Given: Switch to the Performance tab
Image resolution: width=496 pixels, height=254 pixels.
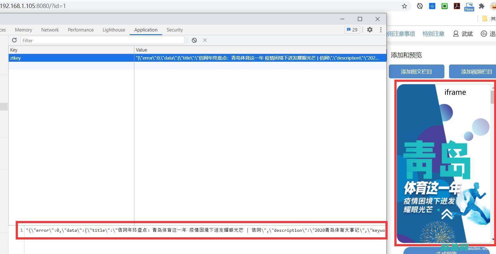Looking at the screenshot, I should 81,30.
